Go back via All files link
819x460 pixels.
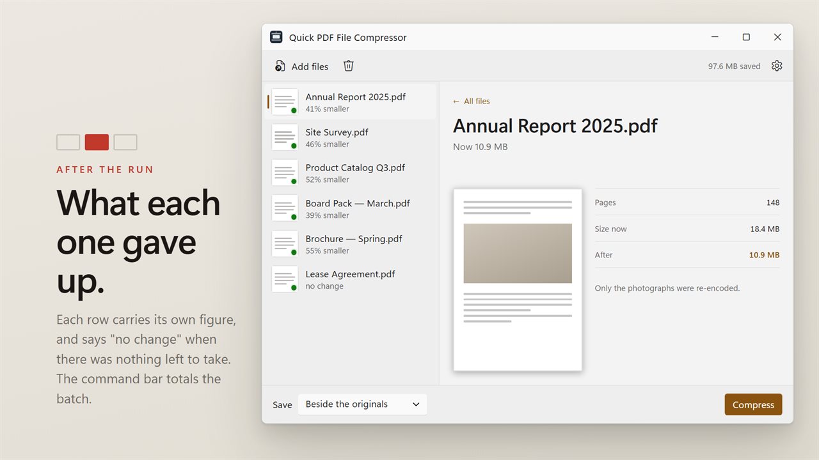tap(472, 101)
